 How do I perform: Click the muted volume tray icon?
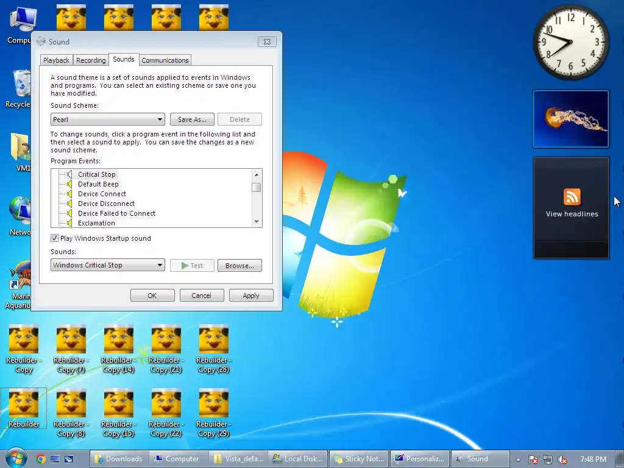pos(562,459)
